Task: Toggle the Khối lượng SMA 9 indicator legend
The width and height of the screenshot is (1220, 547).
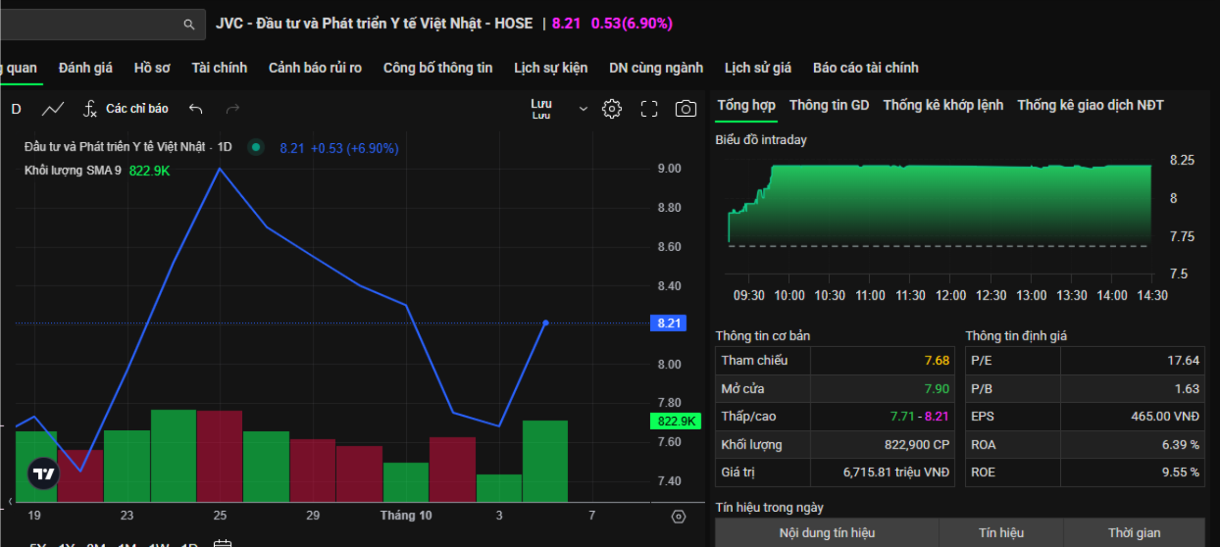Action: tap(74, 171)
